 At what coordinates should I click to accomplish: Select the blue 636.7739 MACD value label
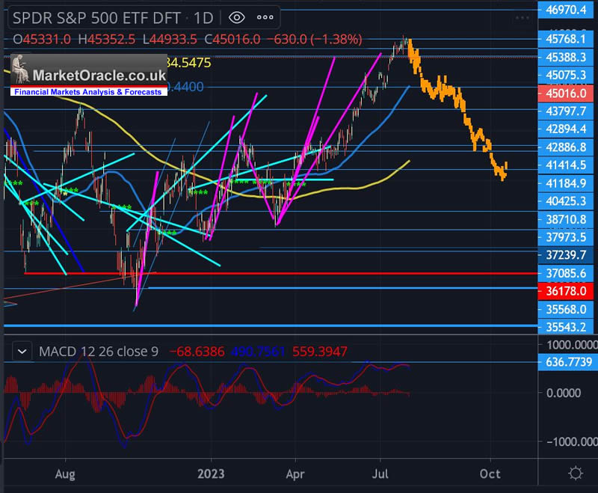[x=567, y=363]
